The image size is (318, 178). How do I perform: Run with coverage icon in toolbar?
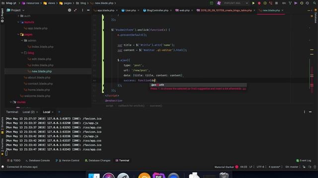tap(265, 3)
